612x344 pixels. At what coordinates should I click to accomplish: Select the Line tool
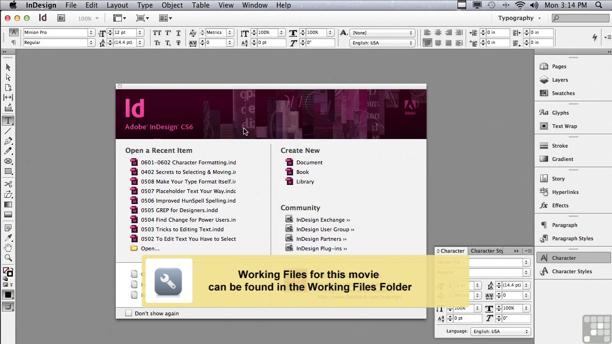[8, 131]
